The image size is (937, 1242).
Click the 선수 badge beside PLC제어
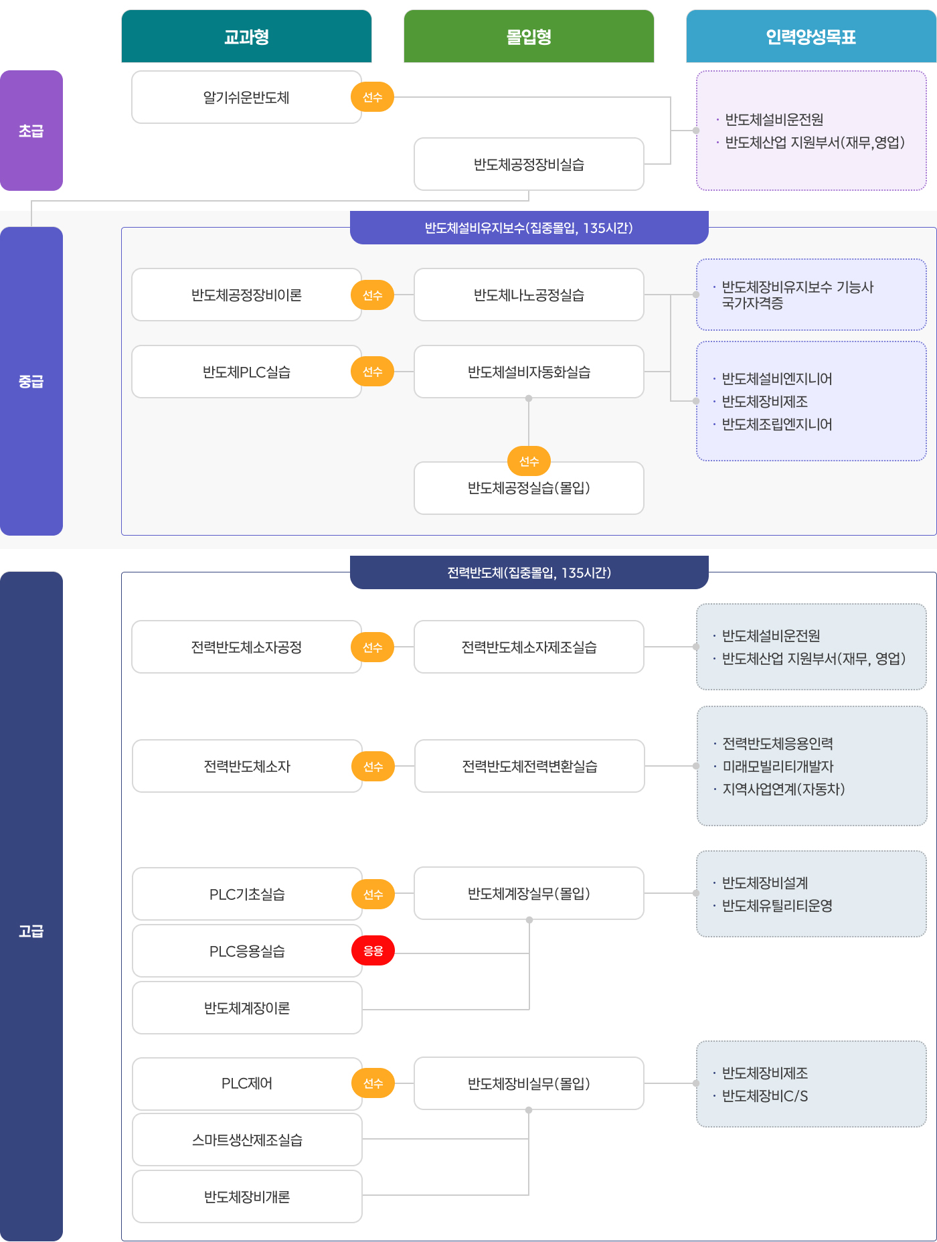(x=373, y=1083)
